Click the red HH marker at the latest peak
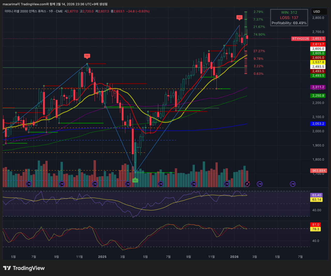Viewport: 331px width, 276px height. point(239,17)
